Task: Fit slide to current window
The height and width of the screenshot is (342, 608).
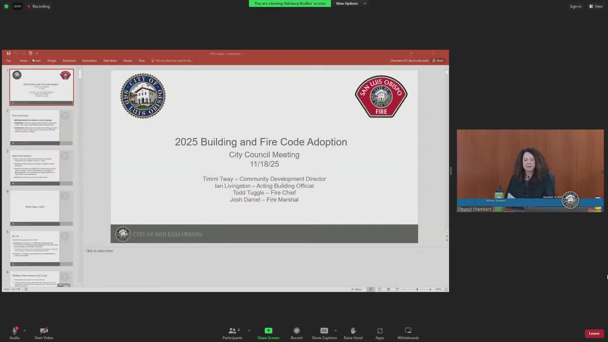Action: [446, 289]
